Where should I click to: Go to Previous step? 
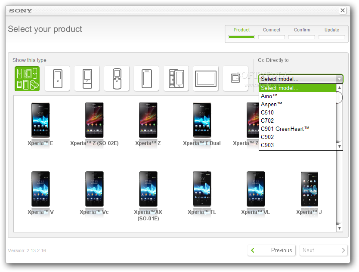(x=272, y=250)
